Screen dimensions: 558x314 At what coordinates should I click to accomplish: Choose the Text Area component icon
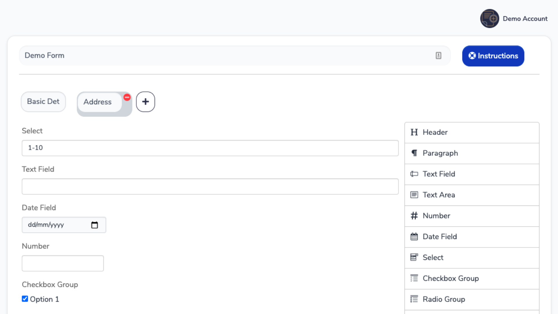pyautogui.click(x=414, y=195)
